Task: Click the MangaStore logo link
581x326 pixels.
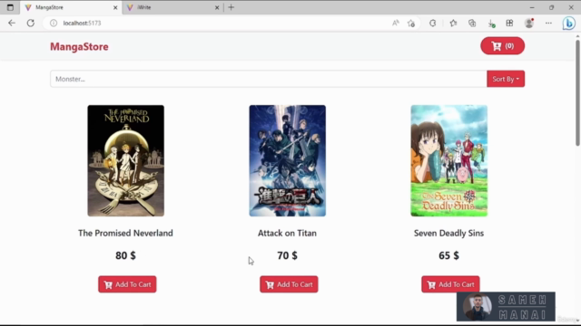Action: click(x=79, y=46)
